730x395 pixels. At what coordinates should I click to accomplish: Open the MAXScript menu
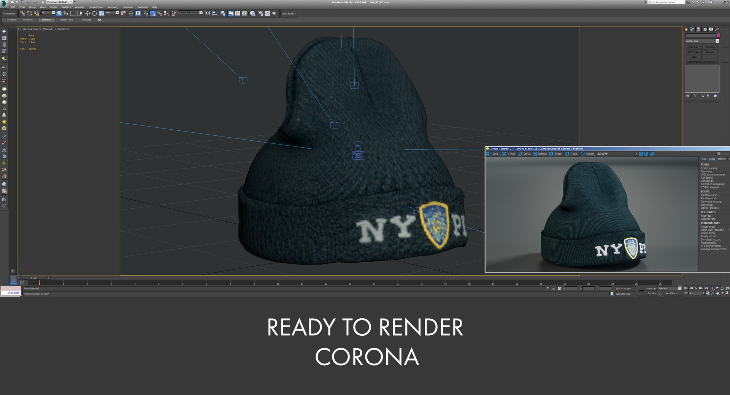tap(143, 7)
